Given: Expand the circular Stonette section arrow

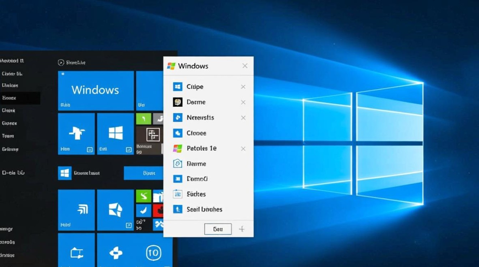Looking at the screenshot, I should [x=61, y=62].
